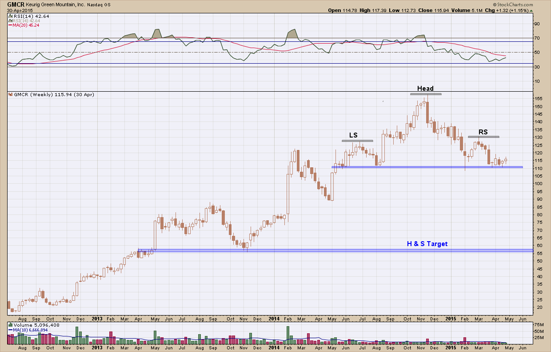551x352 pixels.
Task: Click the Head annotation label
Action: (425, 89)
